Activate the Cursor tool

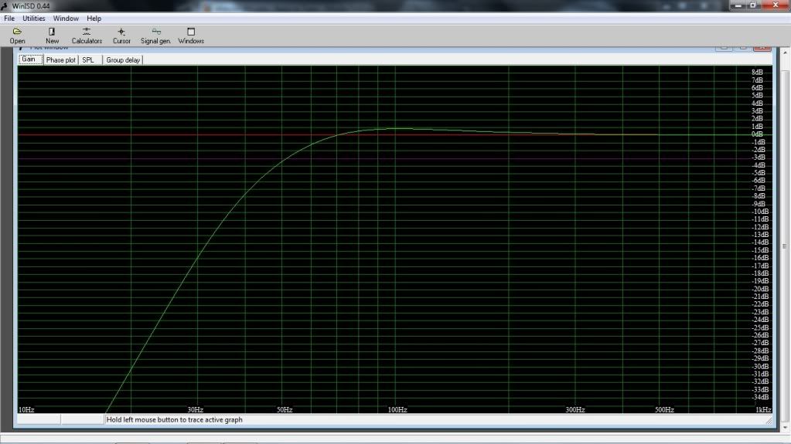[x=121, y=36]
